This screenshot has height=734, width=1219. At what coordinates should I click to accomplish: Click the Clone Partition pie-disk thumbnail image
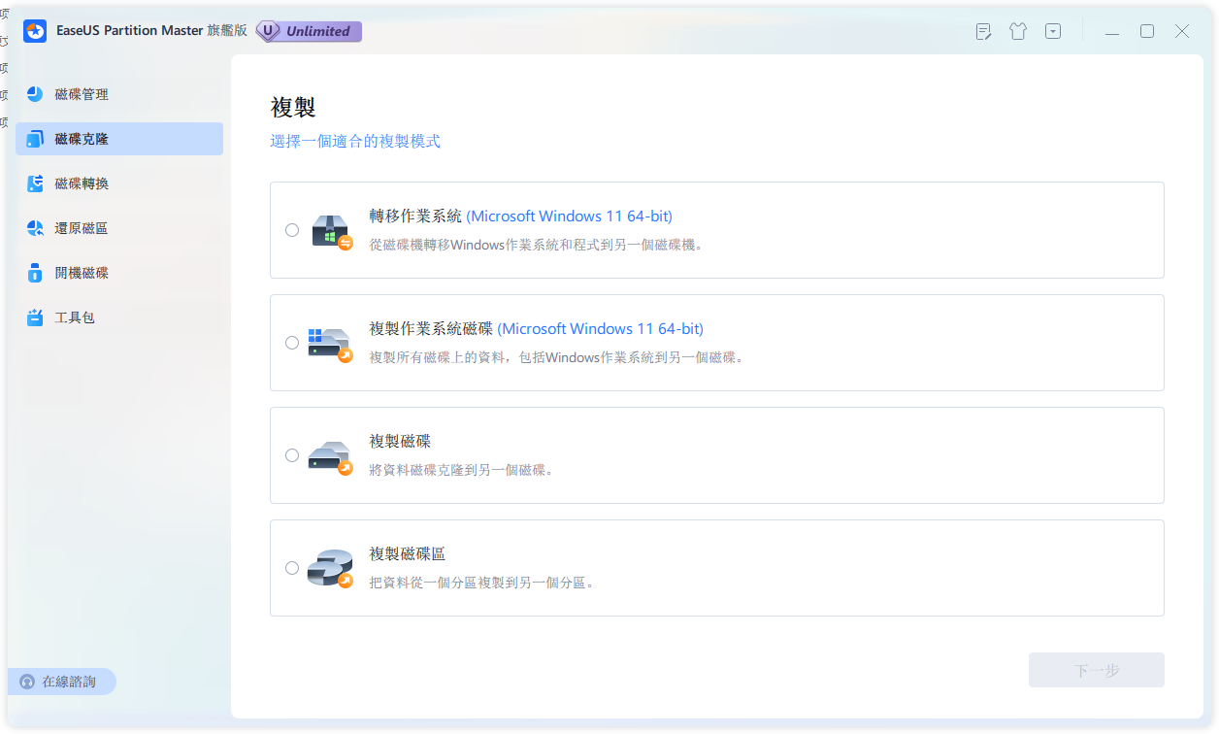[x=330, y=566]
